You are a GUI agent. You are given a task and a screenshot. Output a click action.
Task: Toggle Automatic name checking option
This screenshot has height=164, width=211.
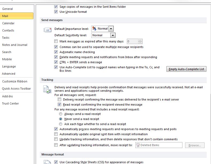[x=56, y=52]
